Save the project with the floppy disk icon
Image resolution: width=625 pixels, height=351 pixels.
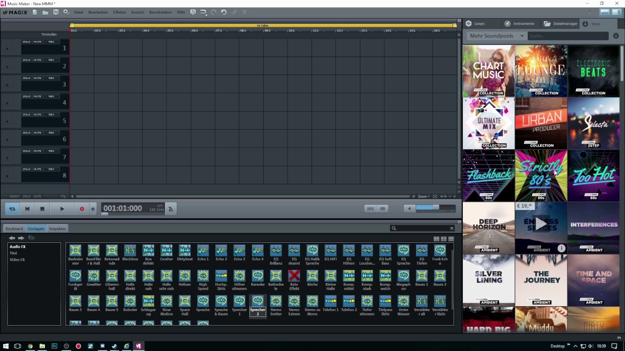pyautogui.click(x=56, y=12)
